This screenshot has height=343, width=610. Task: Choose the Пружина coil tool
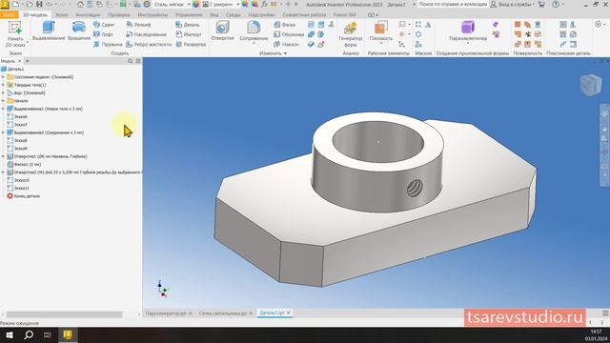(108, 45)
